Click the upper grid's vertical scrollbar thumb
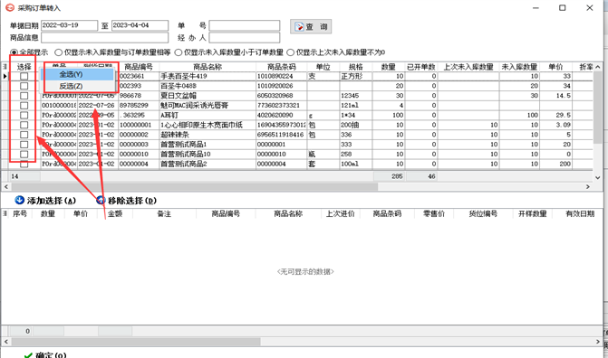Viewport: 608px width, 358px height. pos(597,107)
